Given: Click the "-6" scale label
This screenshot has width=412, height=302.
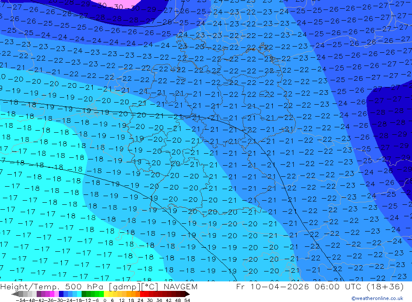Looking at the screenshot, I should tap(96, 300).
